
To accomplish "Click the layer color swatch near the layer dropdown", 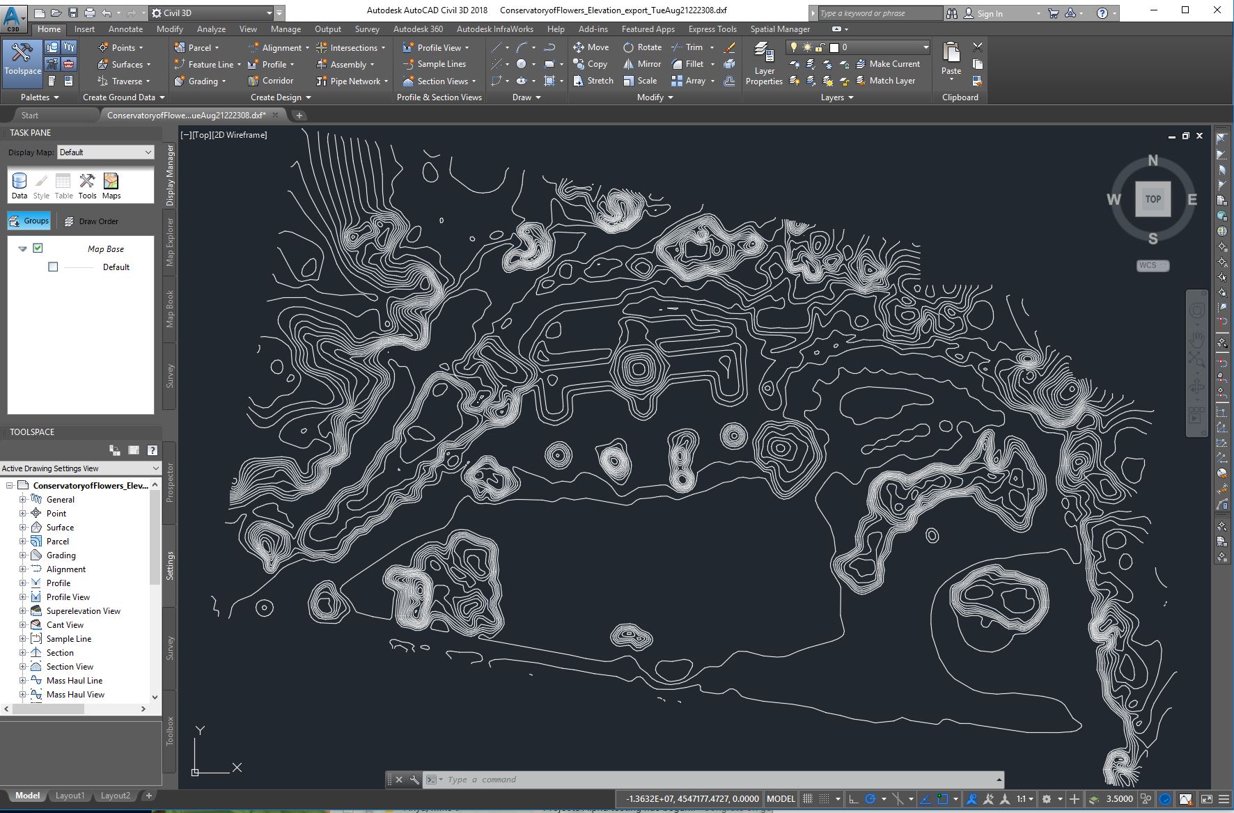I will coord(834,47).
